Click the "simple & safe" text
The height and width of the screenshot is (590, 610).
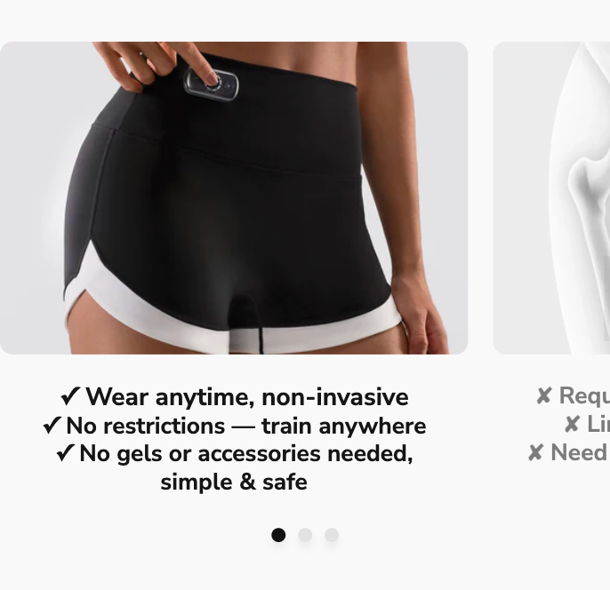pos(234,482)
